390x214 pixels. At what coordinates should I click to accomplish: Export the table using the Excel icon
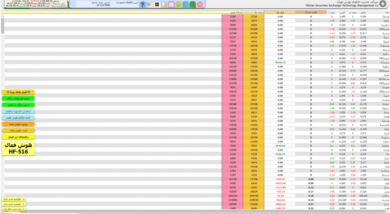149,5
